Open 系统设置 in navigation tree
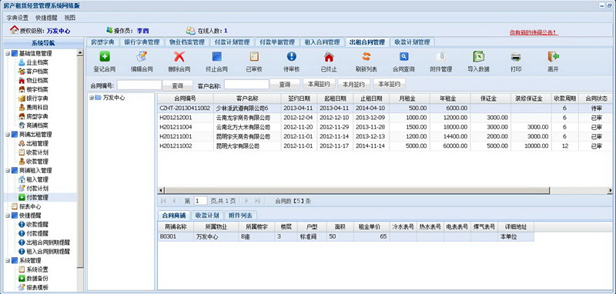This screenshot has height=294, width=616. tap(37, 269)
